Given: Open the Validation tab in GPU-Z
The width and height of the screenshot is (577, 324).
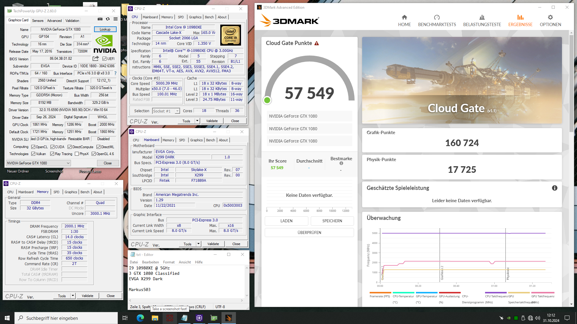Looking at the screenshot, I should click(72, 20).
